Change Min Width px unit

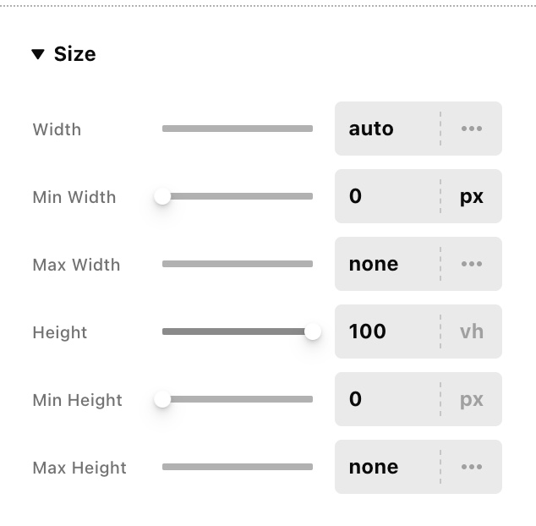[x=471, y=196]
